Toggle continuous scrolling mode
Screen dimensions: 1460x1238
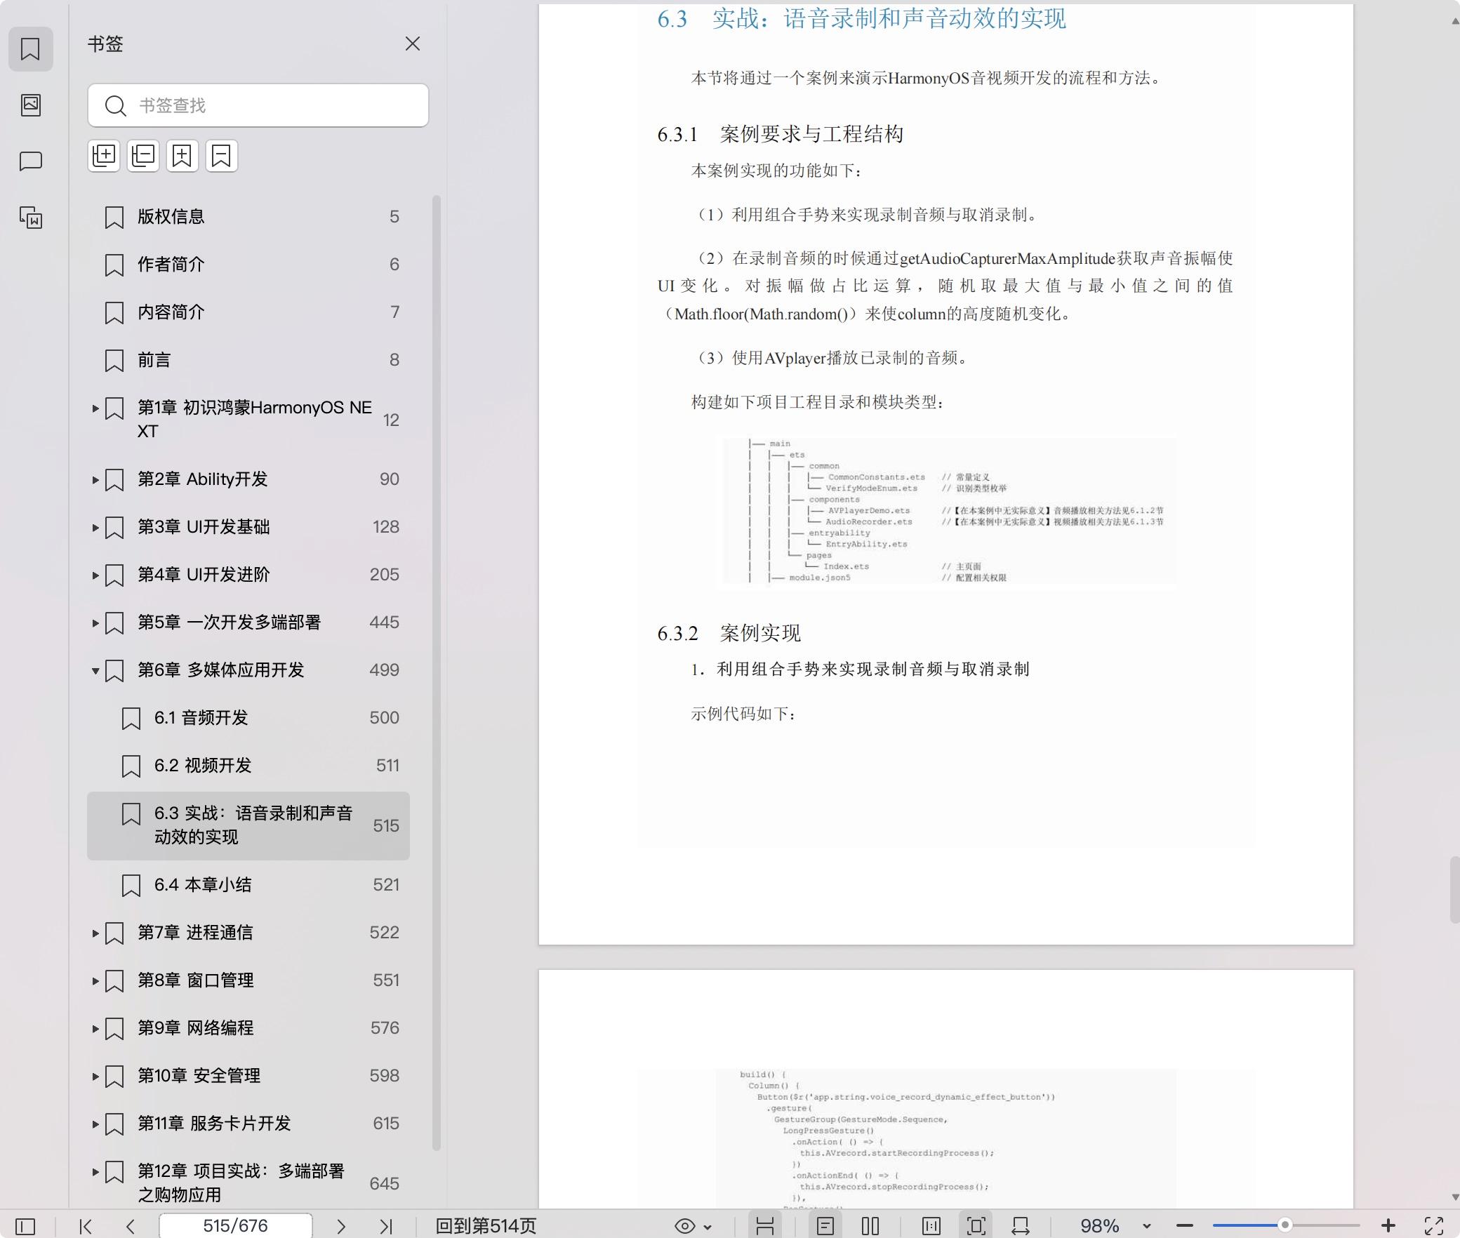(x=765, y=1226)
